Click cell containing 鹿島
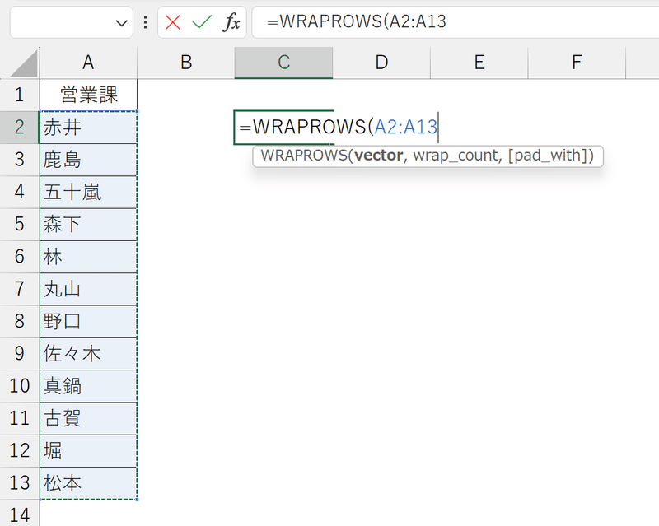Screen dimensions: 659x526 point(88,160)
